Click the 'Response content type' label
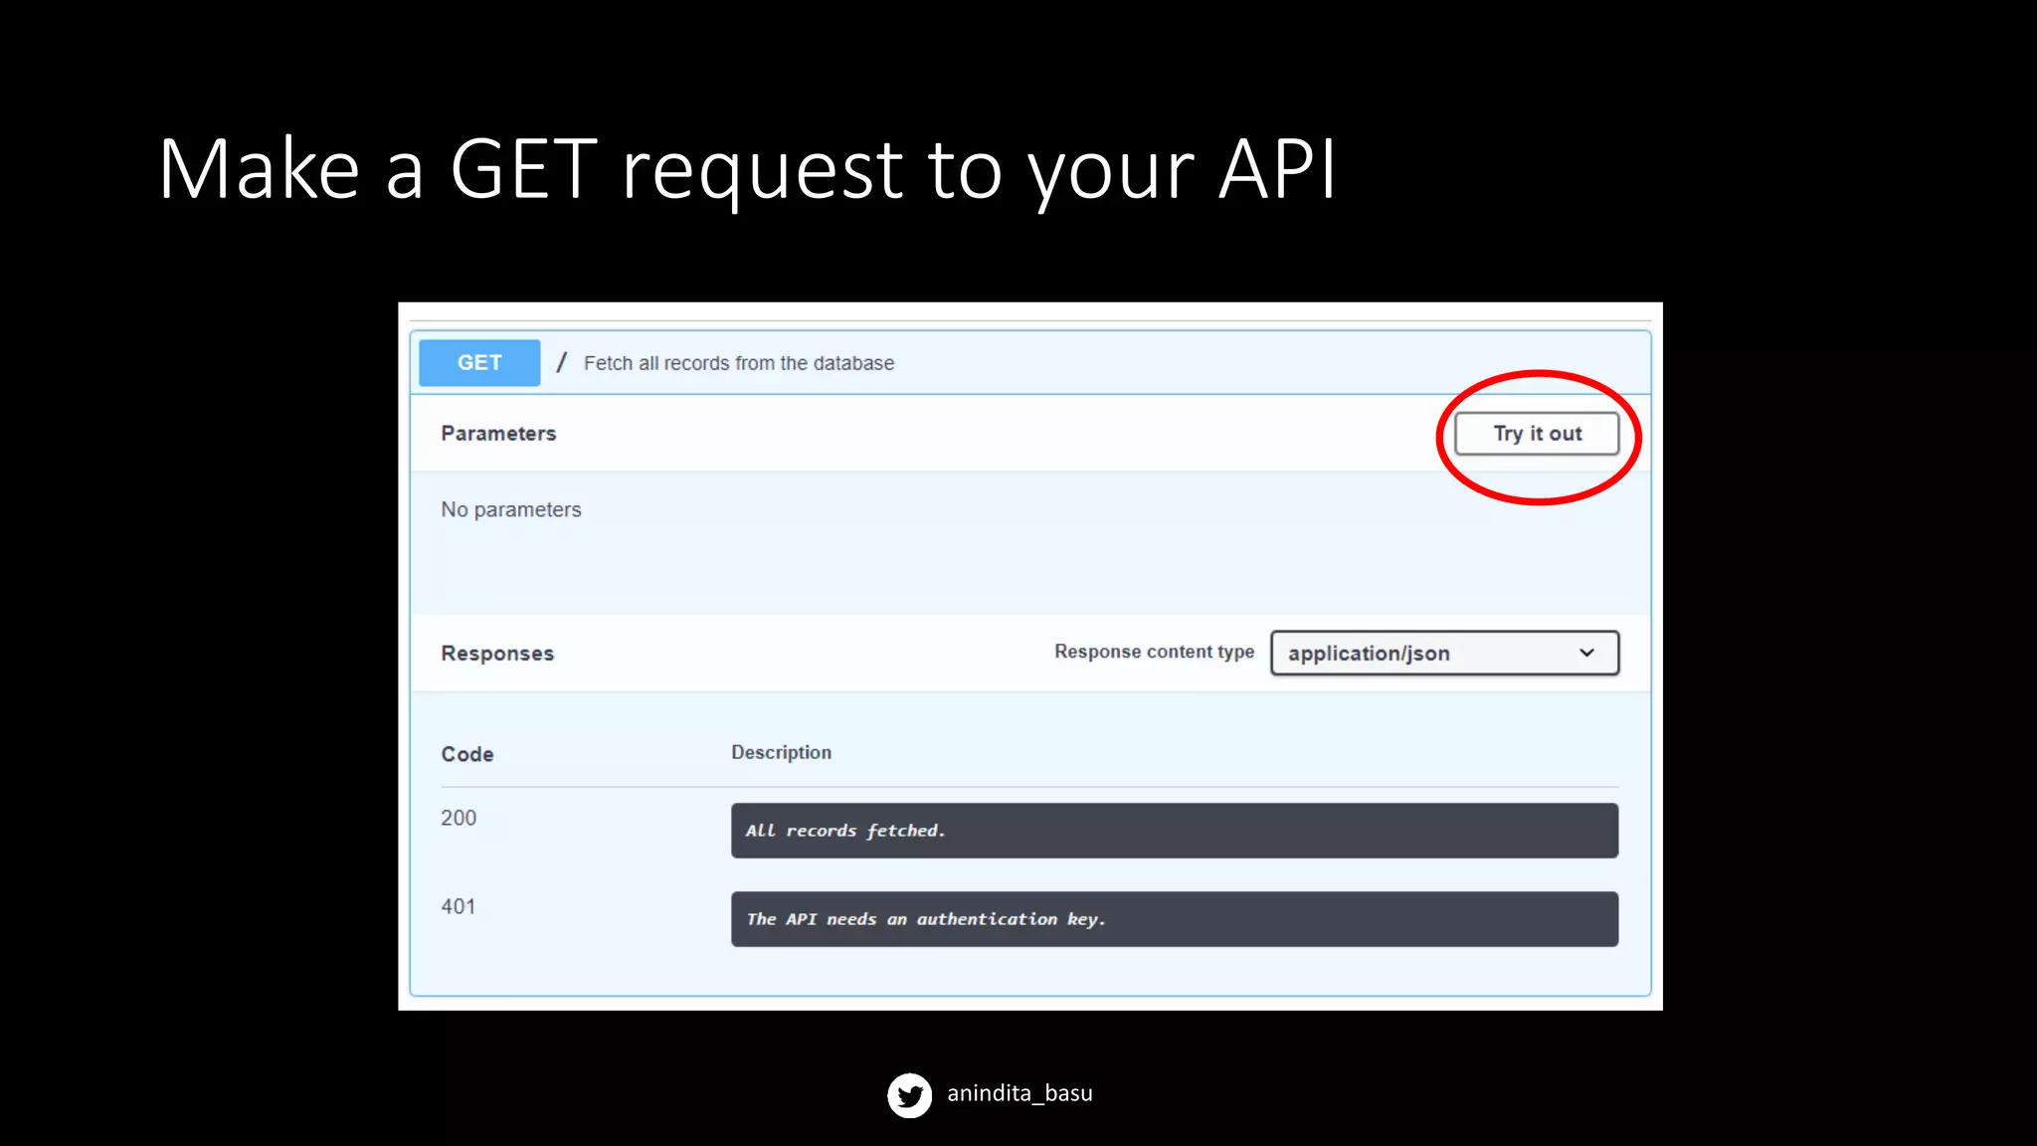Image resolution: width=2037 pixels, height=1146 pixels. tap(1155, 652)
